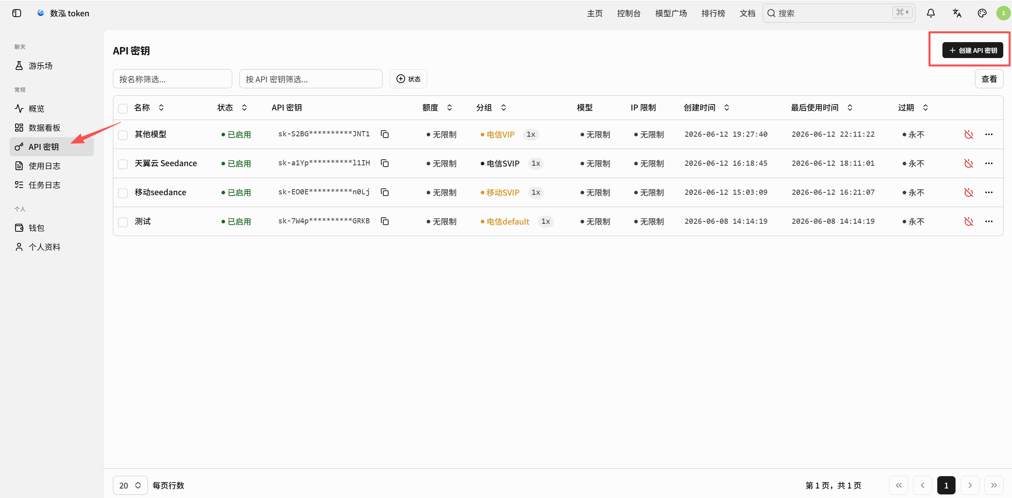1012x498 pixels.
Task: Click 创建 API 密钥 button
Action: [973, 50]
